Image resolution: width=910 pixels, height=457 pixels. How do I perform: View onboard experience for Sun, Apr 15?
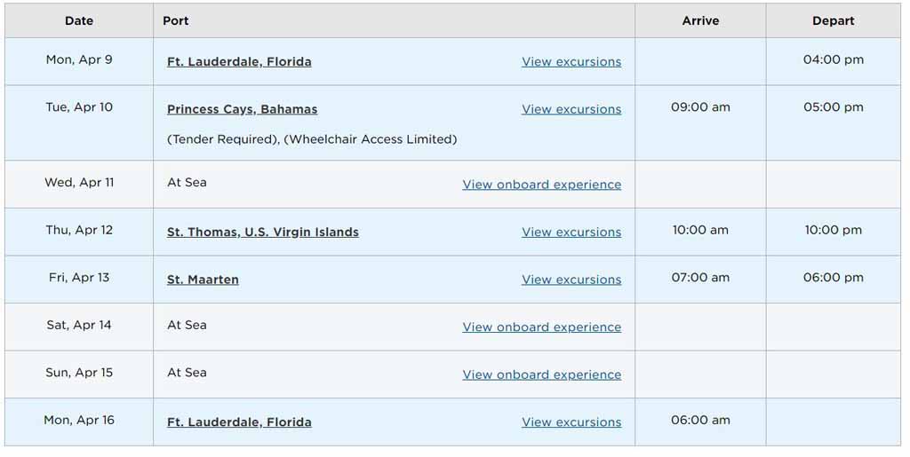tap(541, 374)
